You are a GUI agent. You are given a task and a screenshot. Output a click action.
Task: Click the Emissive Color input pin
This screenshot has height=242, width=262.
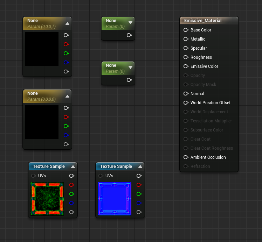pos(186,66)
